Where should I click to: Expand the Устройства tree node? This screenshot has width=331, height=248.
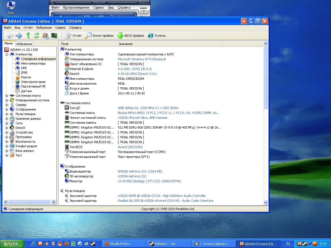(x=7, y=132)
